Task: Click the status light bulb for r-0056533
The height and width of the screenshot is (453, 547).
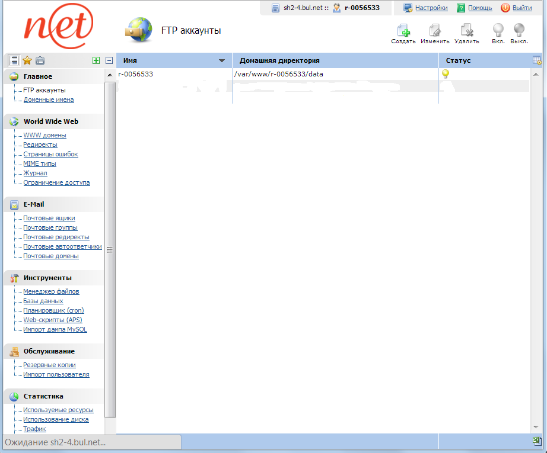Action: (x=445, y=74)
